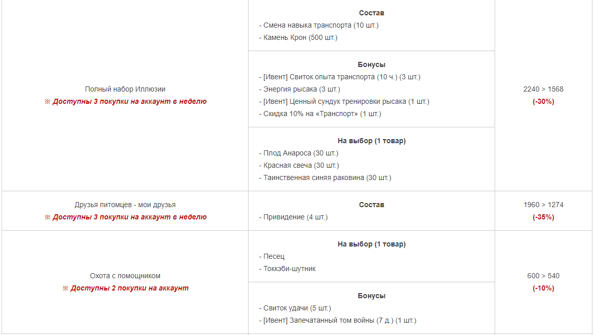Select the red purchase limit note under Полный набор Иллюзии
Image resolution: width=594 pixels, height=335 pixels.
pos(126,101)
